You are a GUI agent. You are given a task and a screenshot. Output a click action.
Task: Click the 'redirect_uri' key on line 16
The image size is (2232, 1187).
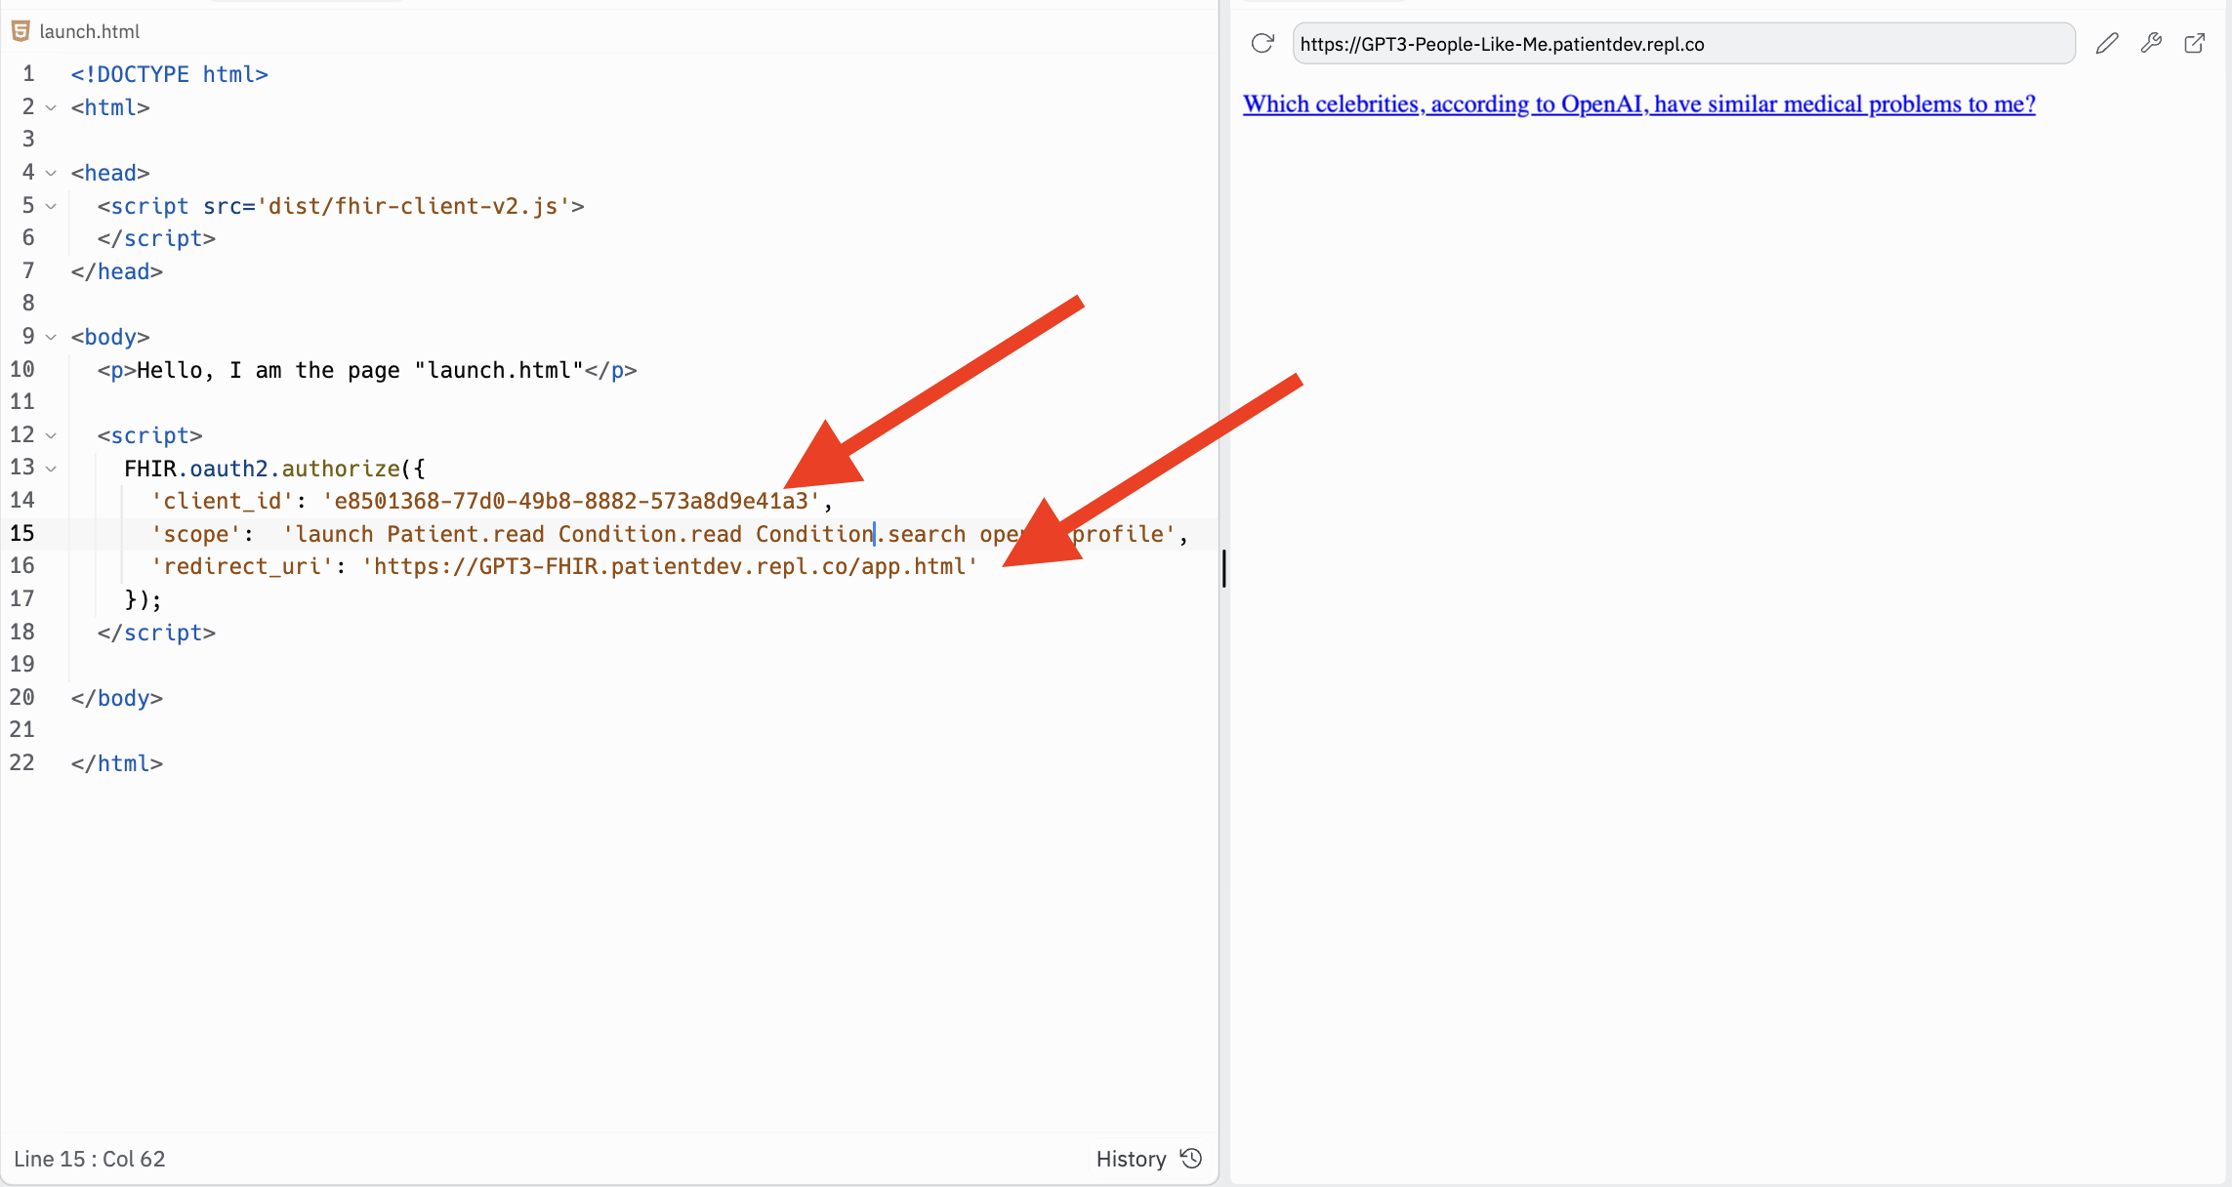point(242,566)
